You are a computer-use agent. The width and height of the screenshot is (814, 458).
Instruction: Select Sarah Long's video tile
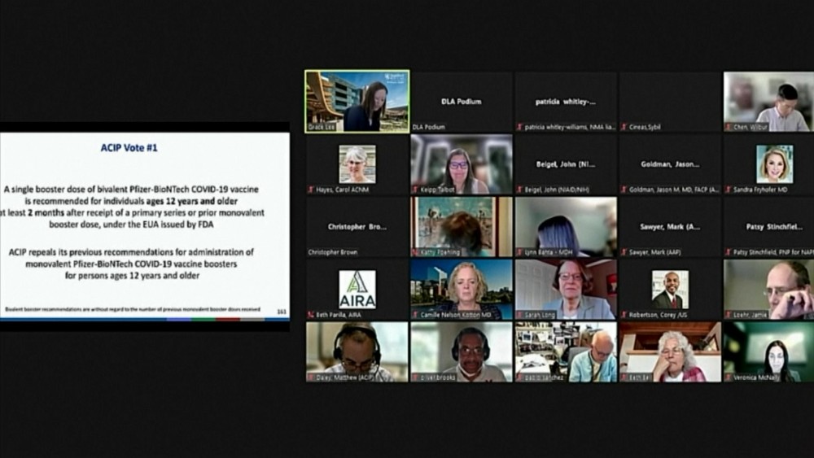click(x=566, y=289)
